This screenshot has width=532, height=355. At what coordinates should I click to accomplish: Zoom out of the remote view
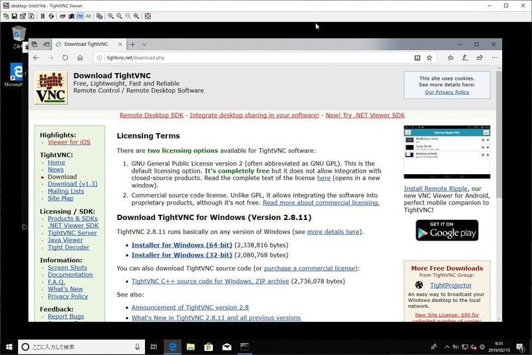click(119, 16)
